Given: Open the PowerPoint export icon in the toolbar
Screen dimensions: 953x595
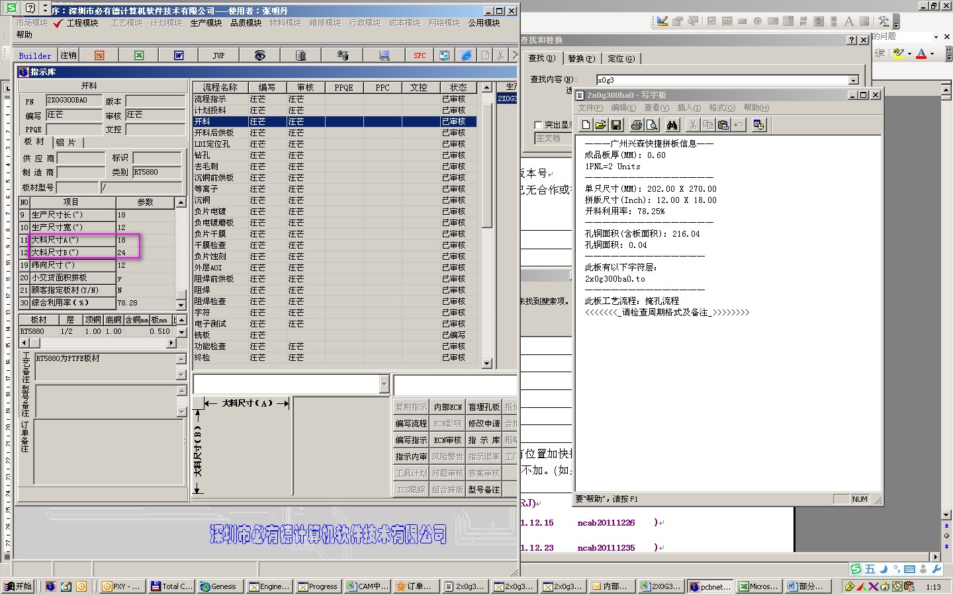Looking at the screenshot, I should click(99, 56).
